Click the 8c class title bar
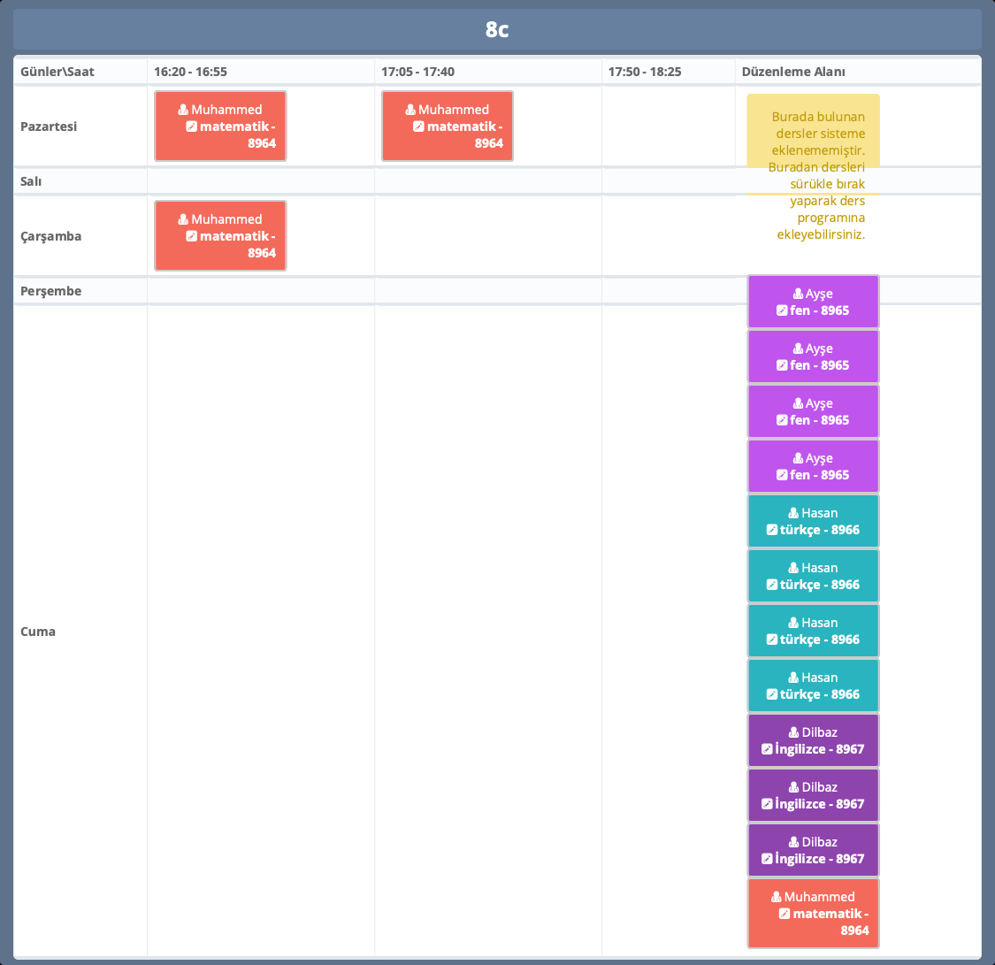This screenshot has width=995, height=965. tap(497, 29)
